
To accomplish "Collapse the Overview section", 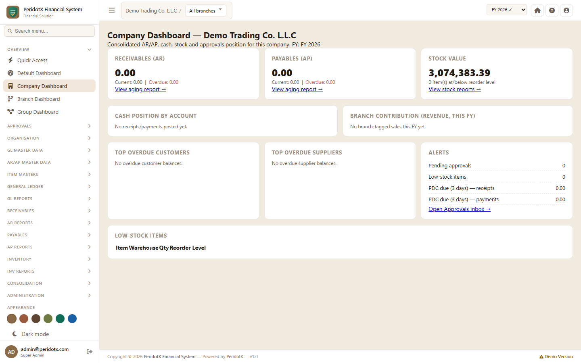I will 49,49.
